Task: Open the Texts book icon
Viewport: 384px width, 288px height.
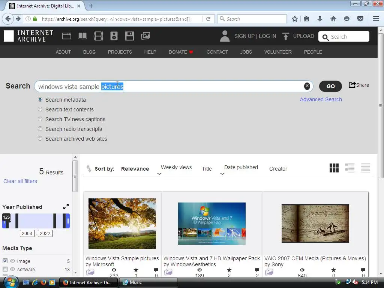Action: click(82, 36)
